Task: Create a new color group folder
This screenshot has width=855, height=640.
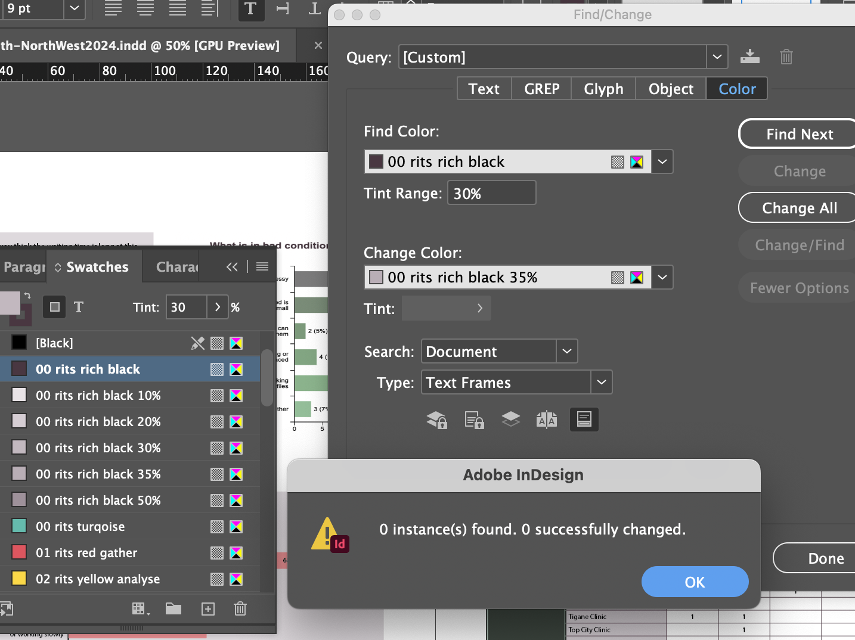Action: (x=174, y=608)
